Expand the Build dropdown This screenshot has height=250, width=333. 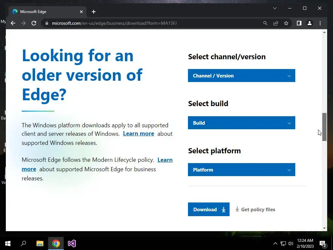click(x=242, y=123)
